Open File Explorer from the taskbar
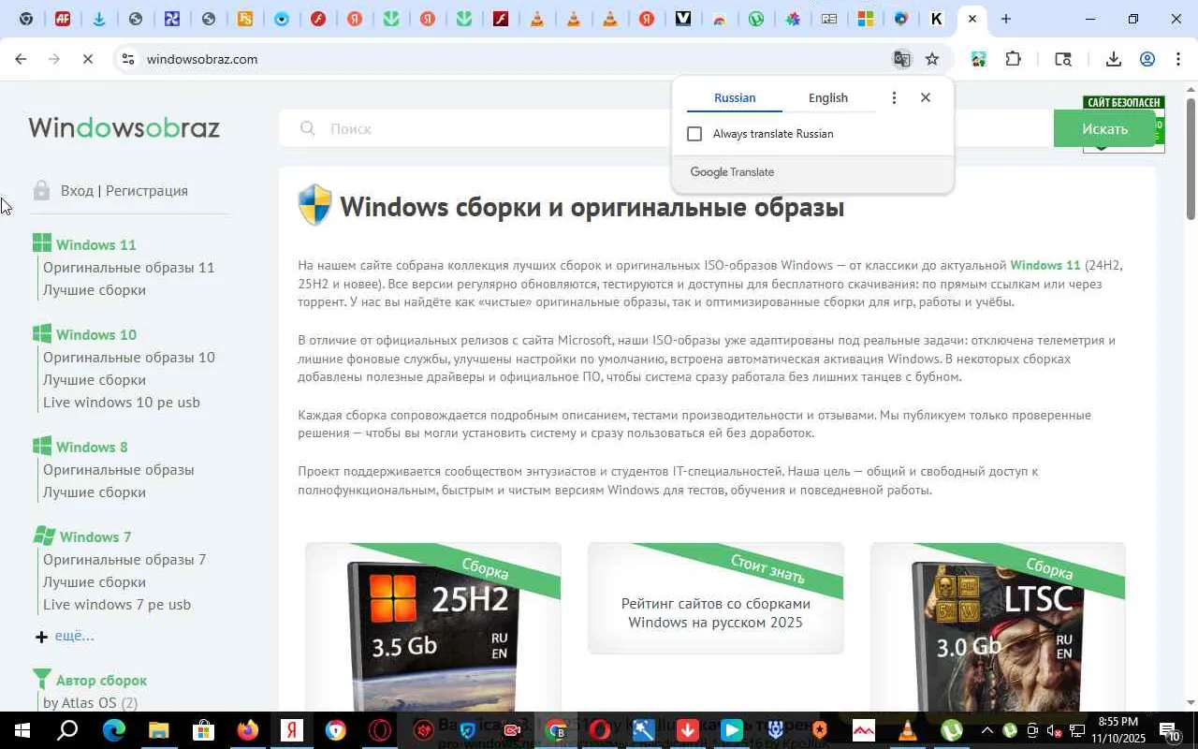 coord(158,730)
